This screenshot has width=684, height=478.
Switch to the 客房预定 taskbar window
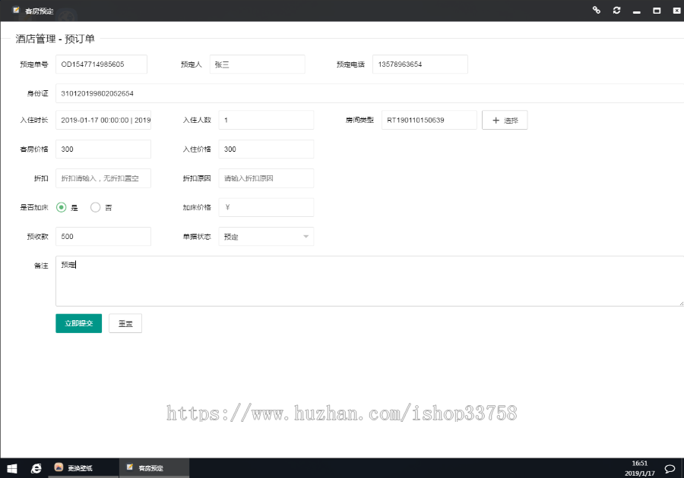[154, 468]
